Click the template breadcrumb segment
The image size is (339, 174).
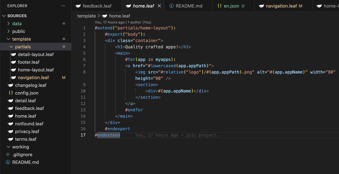point(87,16)
